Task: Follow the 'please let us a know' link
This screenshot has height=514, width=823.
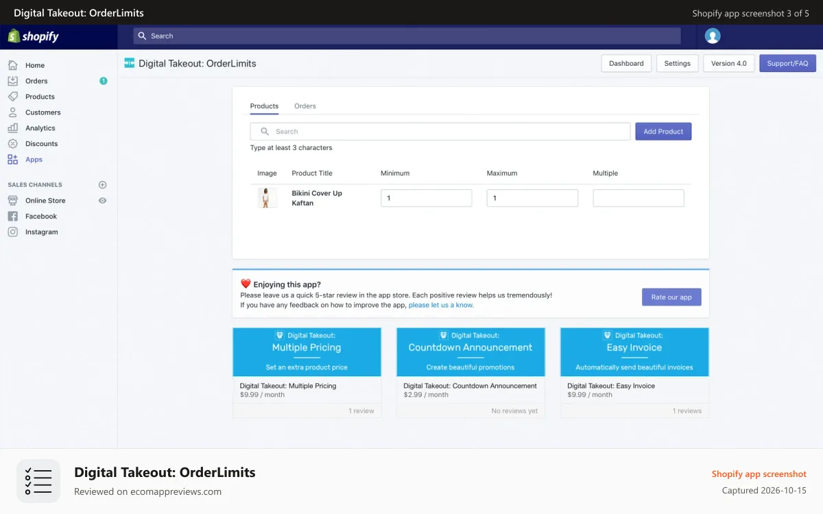Action: click(x=441, y=306)
